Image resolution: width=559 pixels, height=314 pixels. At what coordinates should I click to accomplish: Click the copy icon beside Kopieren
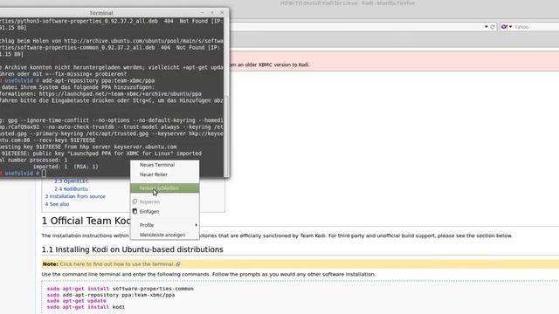pos(135,201)
